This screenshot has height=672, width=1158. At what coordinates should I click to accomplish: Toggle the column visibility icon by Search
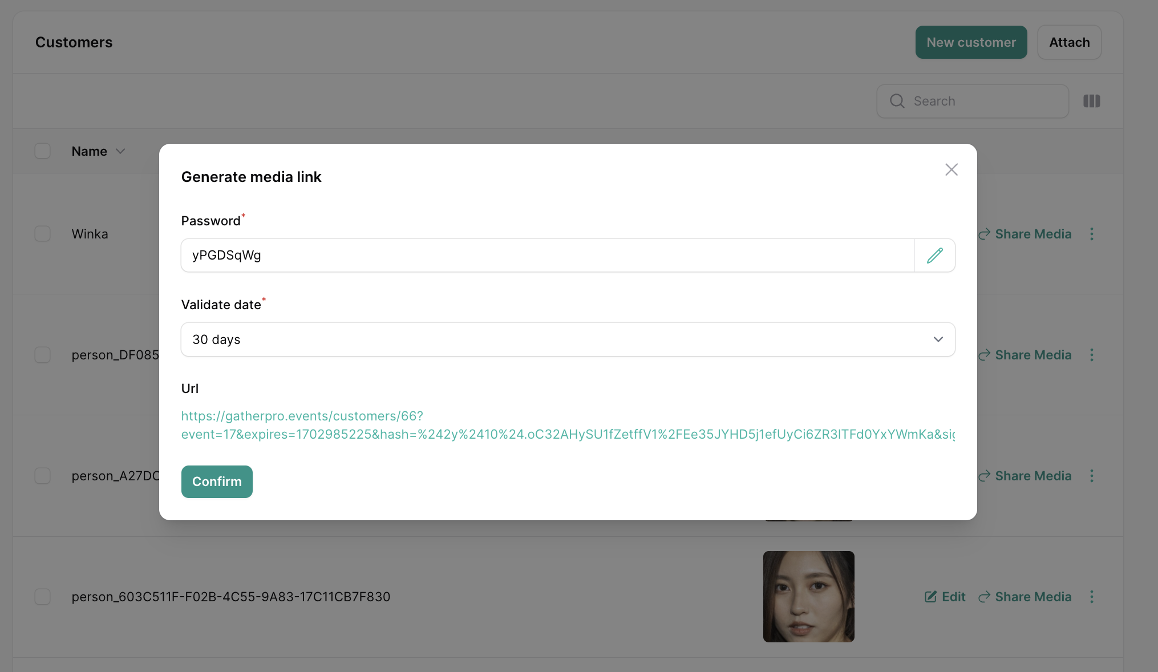(x=1091, y=101)
